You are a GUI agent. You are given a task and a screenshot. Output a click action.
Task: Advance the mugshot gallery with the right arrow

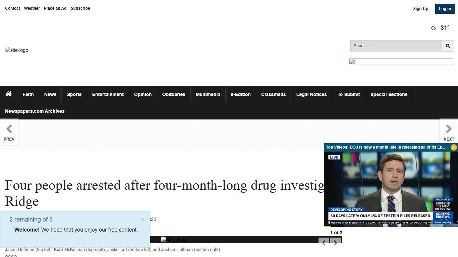tap(336, 242)
